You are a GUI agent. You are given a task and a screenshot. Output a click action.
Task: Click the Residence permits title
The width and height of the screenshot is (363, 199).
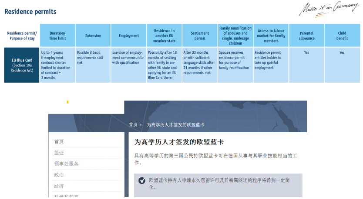point(30,12)
